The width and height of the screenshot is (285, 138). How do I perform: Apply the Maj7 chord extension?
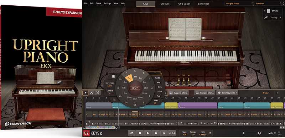pyautogui.click(x=159, y=83)
